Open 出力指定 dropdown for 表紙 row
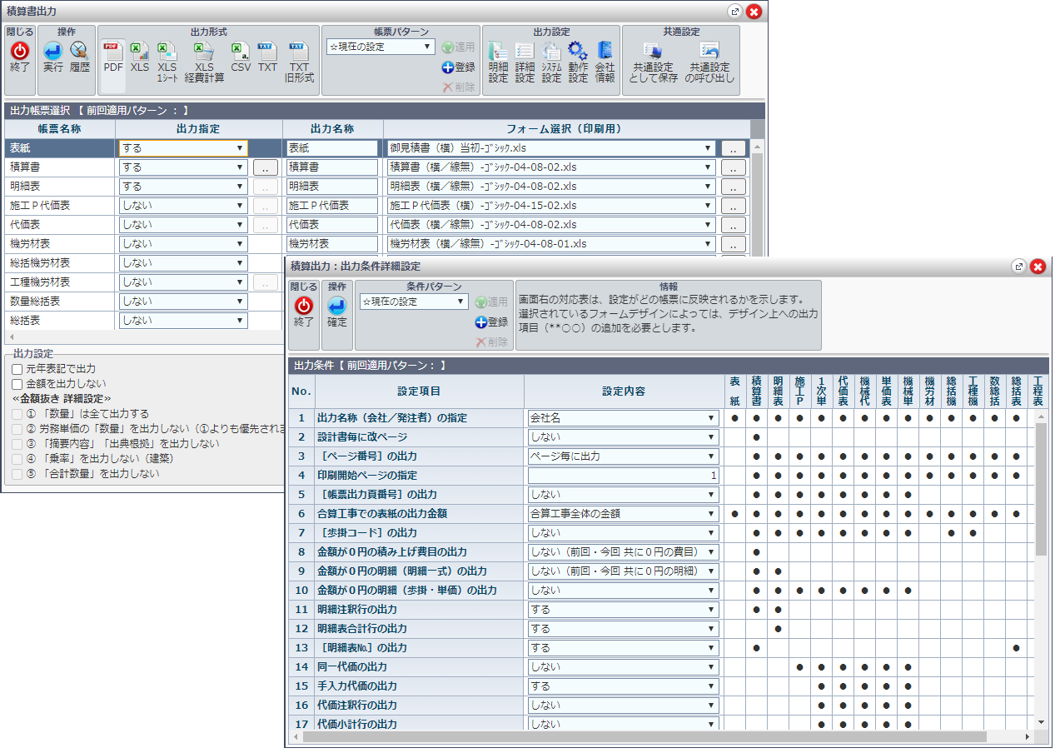 [x=183, y=148]
